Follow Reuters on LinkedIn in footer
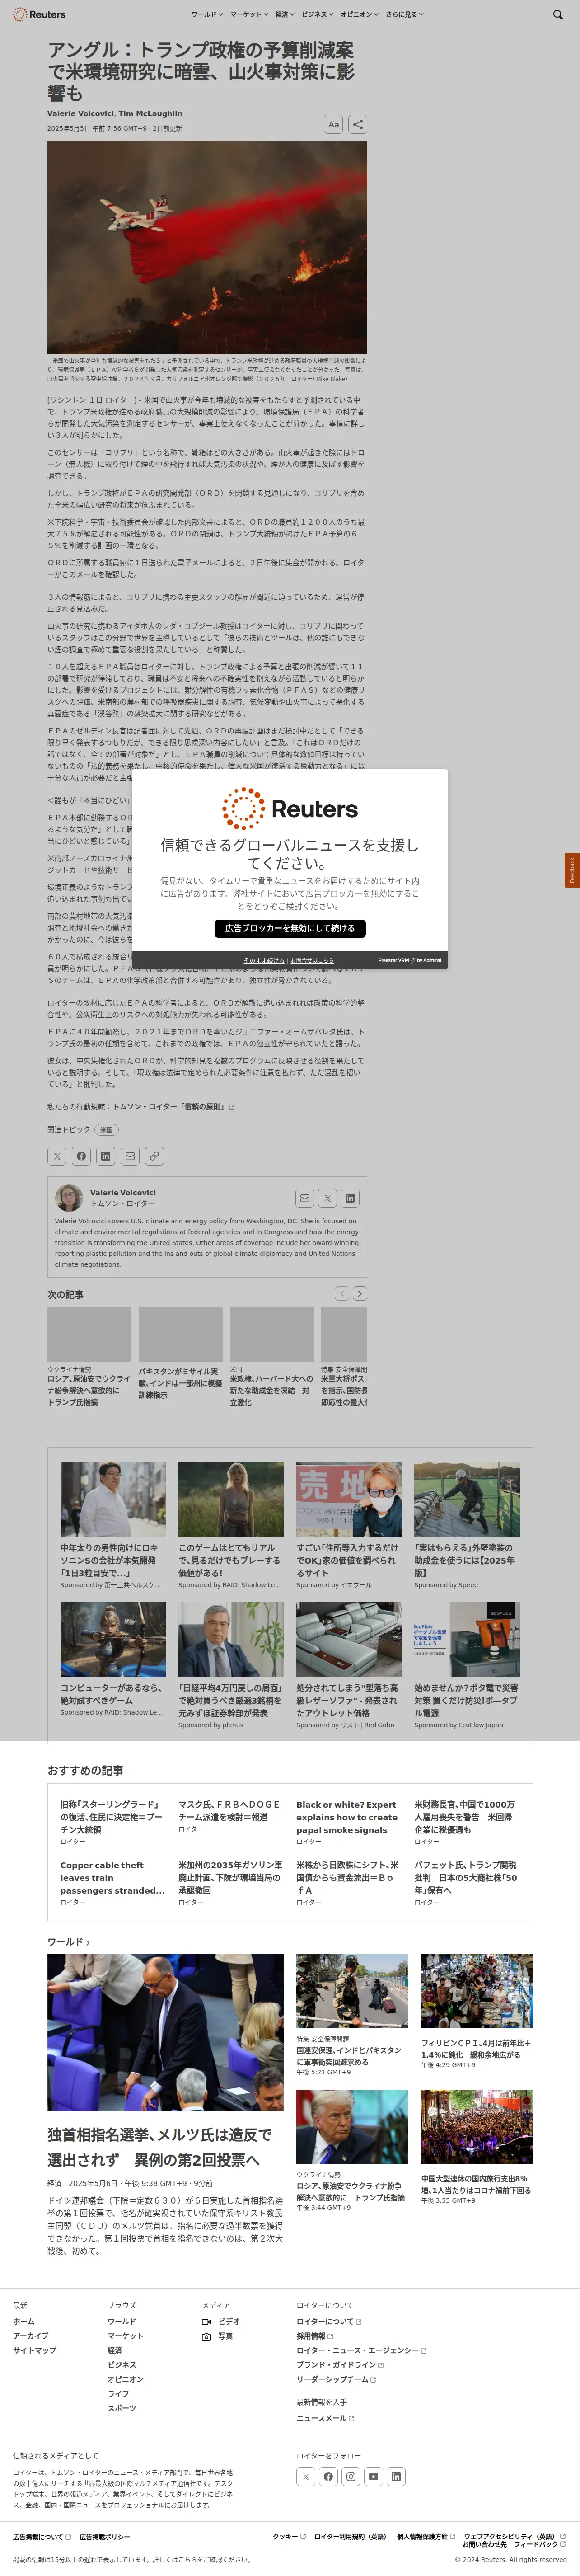 click(x=396, y=2476)
